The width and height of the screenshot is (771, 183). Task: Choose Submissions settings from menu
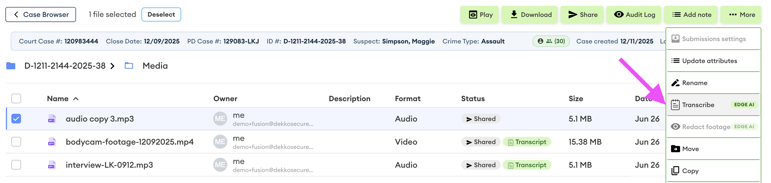(x=714, y=39)
